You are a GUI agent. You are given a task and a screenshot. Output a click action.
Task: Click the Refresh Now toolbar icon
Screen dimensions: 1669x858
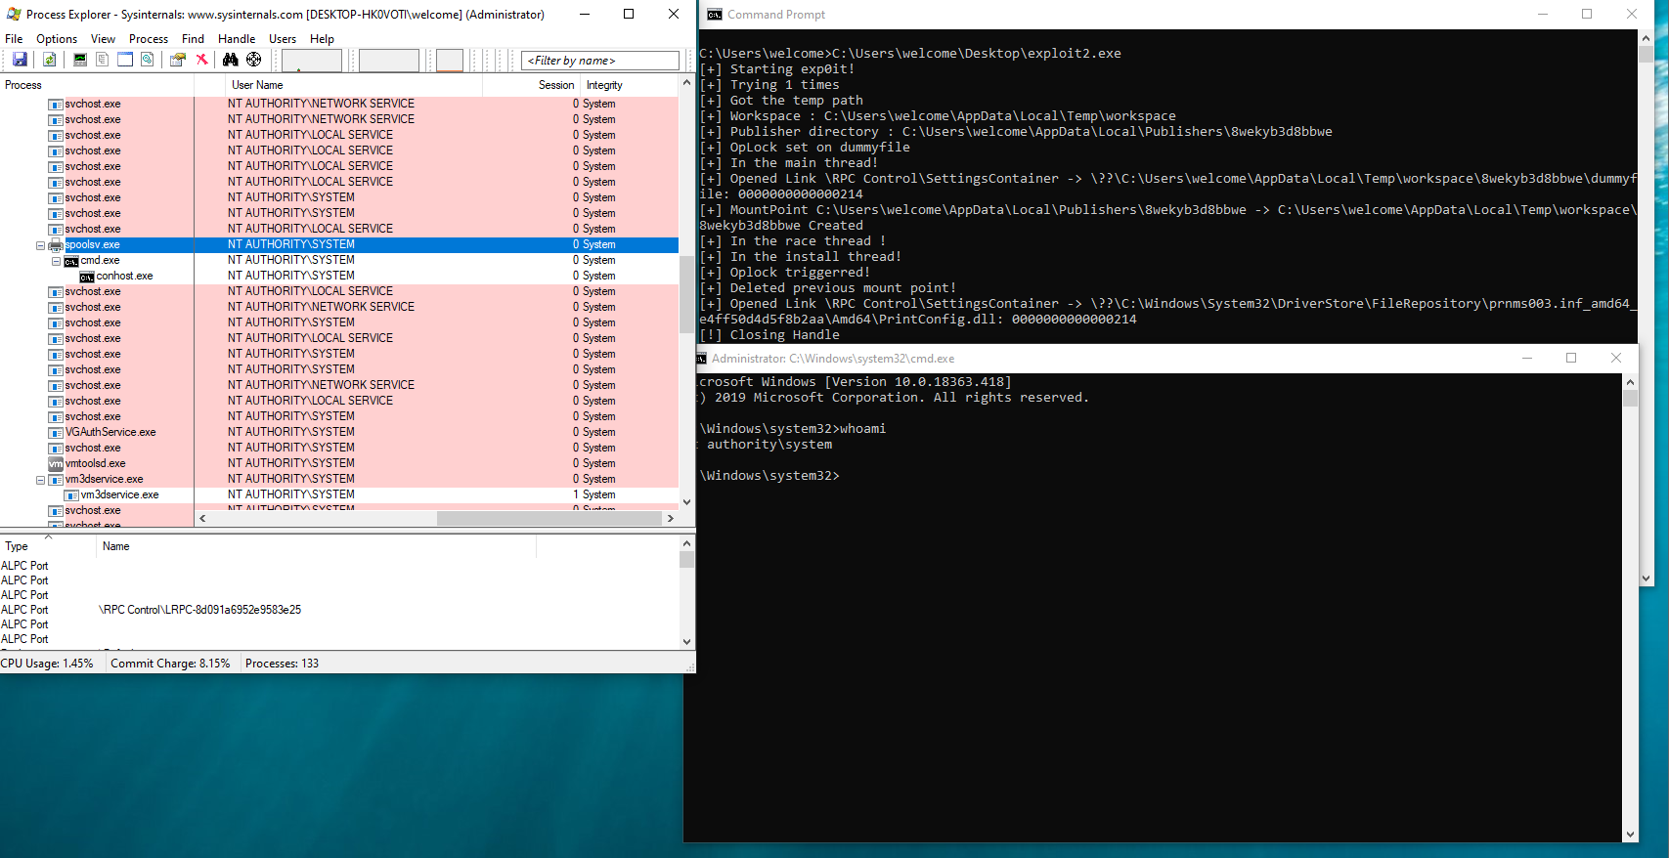49,60
